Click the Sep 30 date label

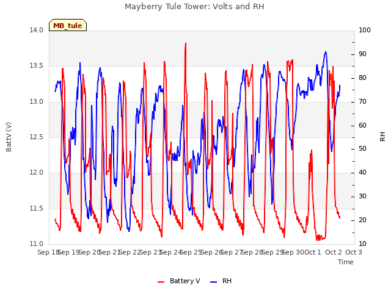coord(293,252)
